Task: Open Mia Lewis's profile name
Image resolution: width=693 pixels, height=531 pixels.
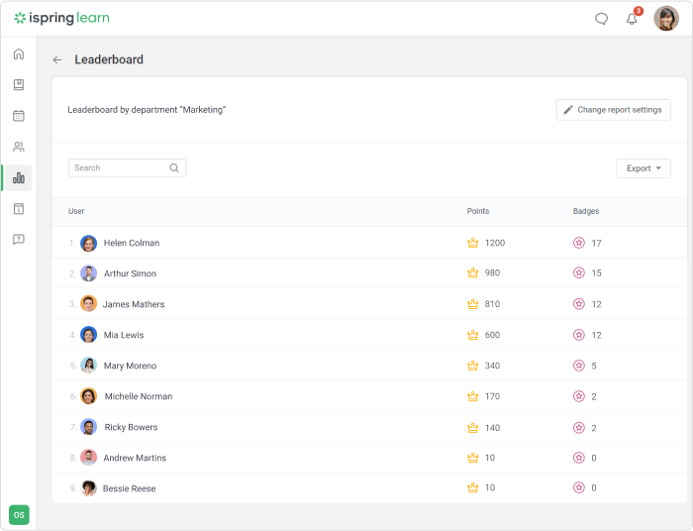Action: [124, 335]
